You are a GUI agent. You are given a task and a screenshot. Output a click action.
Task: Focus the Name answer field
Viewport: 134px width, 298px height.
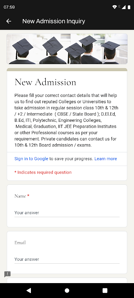67,213
